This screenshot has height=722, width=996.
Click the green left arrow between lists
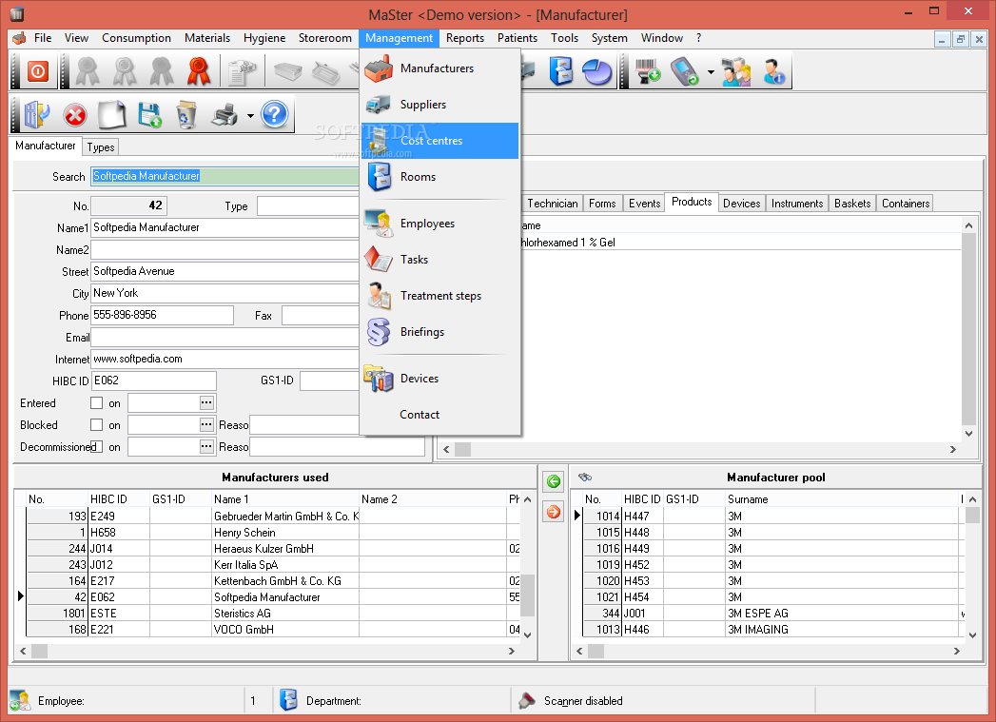point(554,481)
